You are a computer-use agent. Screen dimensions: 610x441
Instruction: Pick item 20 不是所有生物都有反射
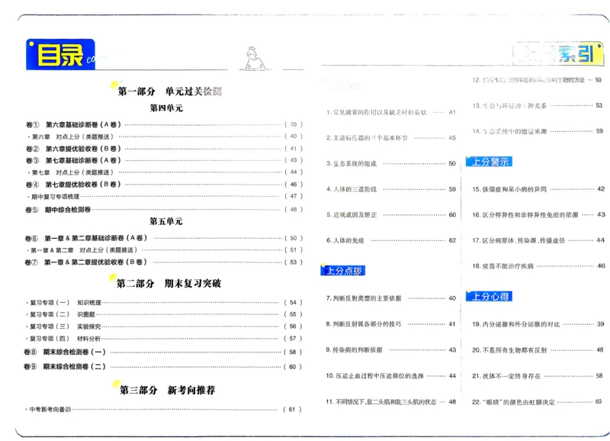click(538, 350)
